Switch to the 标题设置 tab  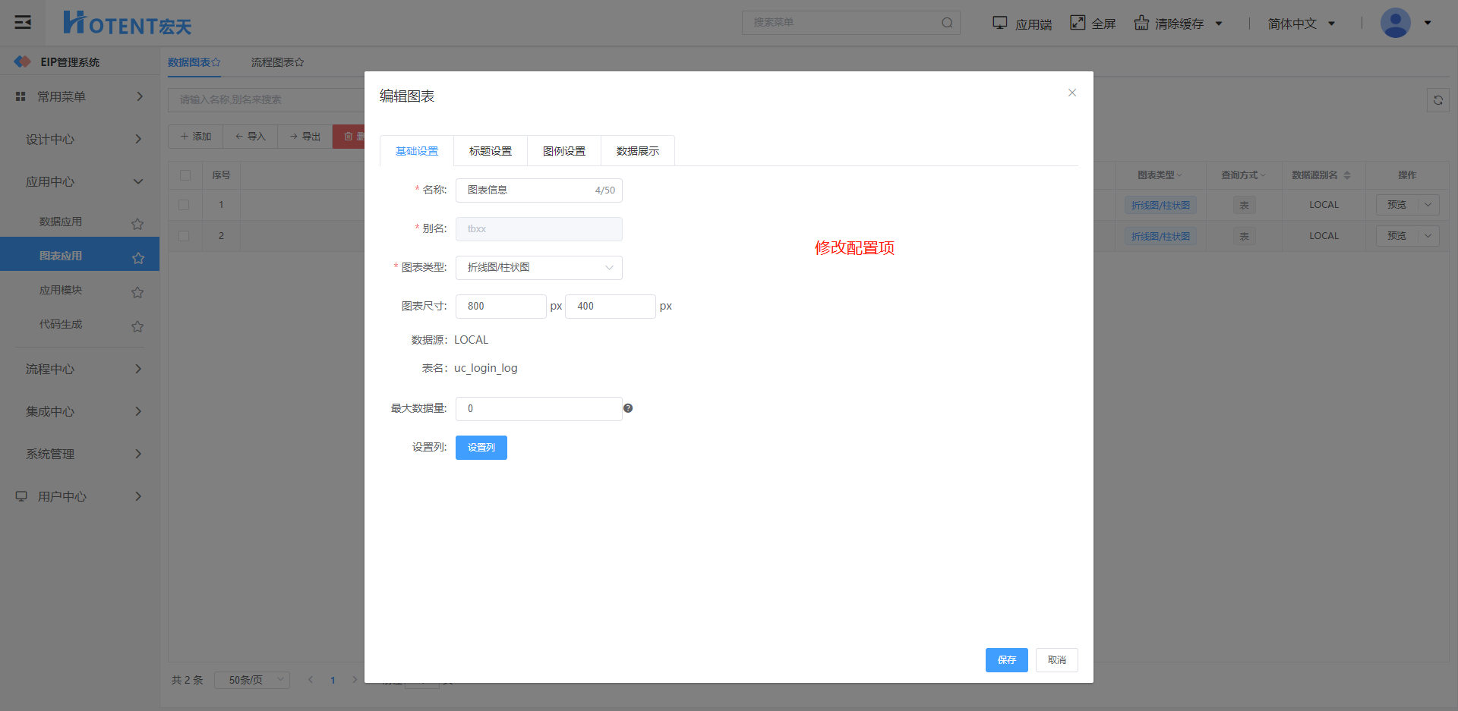tap(490, 151)
